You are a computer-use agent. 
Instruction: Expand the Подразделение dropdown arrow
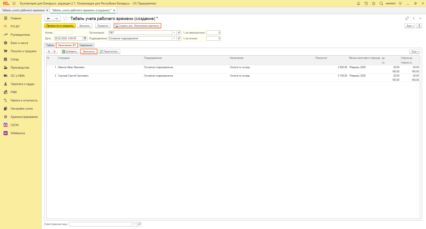click(x=174, y=39)
